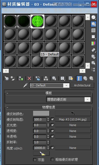Click the sample slots scroll-left arrow
The height and width of the screenshot is (165, 99).
coord(6,71)
